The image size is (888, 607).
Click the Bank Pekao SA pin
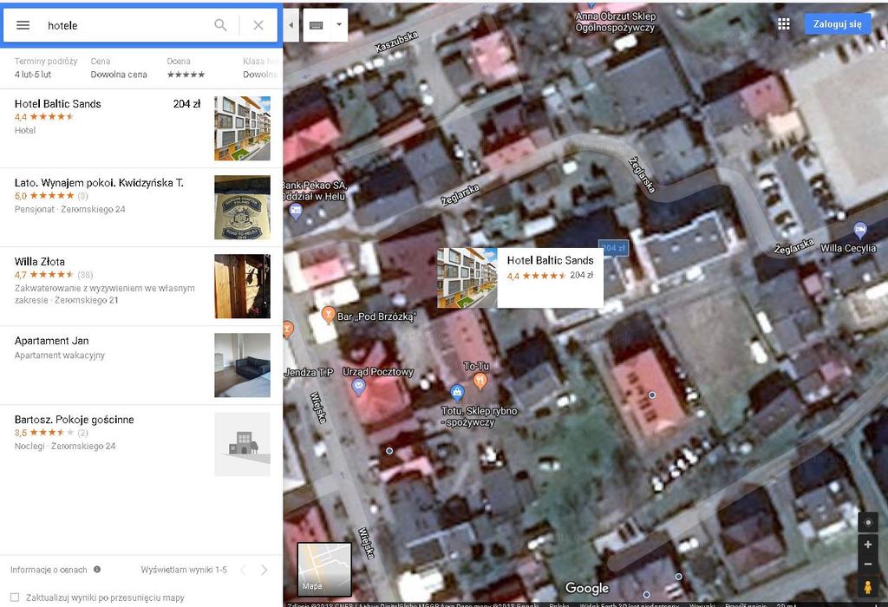pyautogui.click(x=296, y=212)
